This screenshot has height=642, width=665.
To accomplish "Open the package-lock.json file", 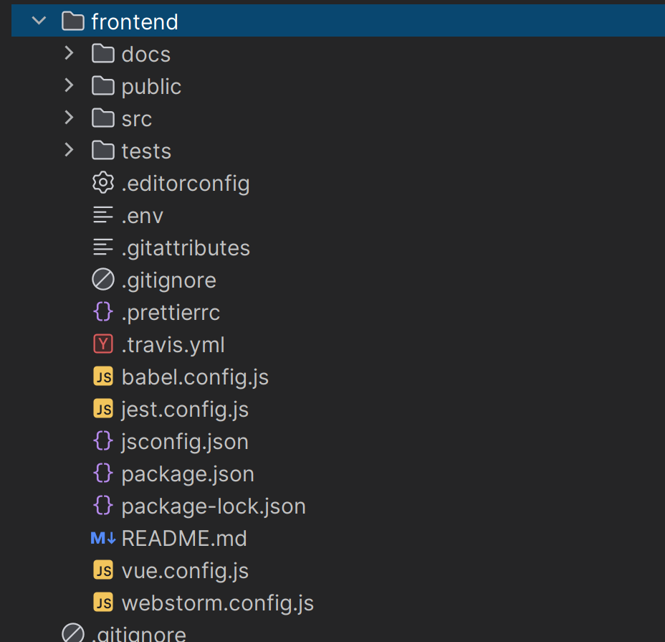I will [214, 506].
